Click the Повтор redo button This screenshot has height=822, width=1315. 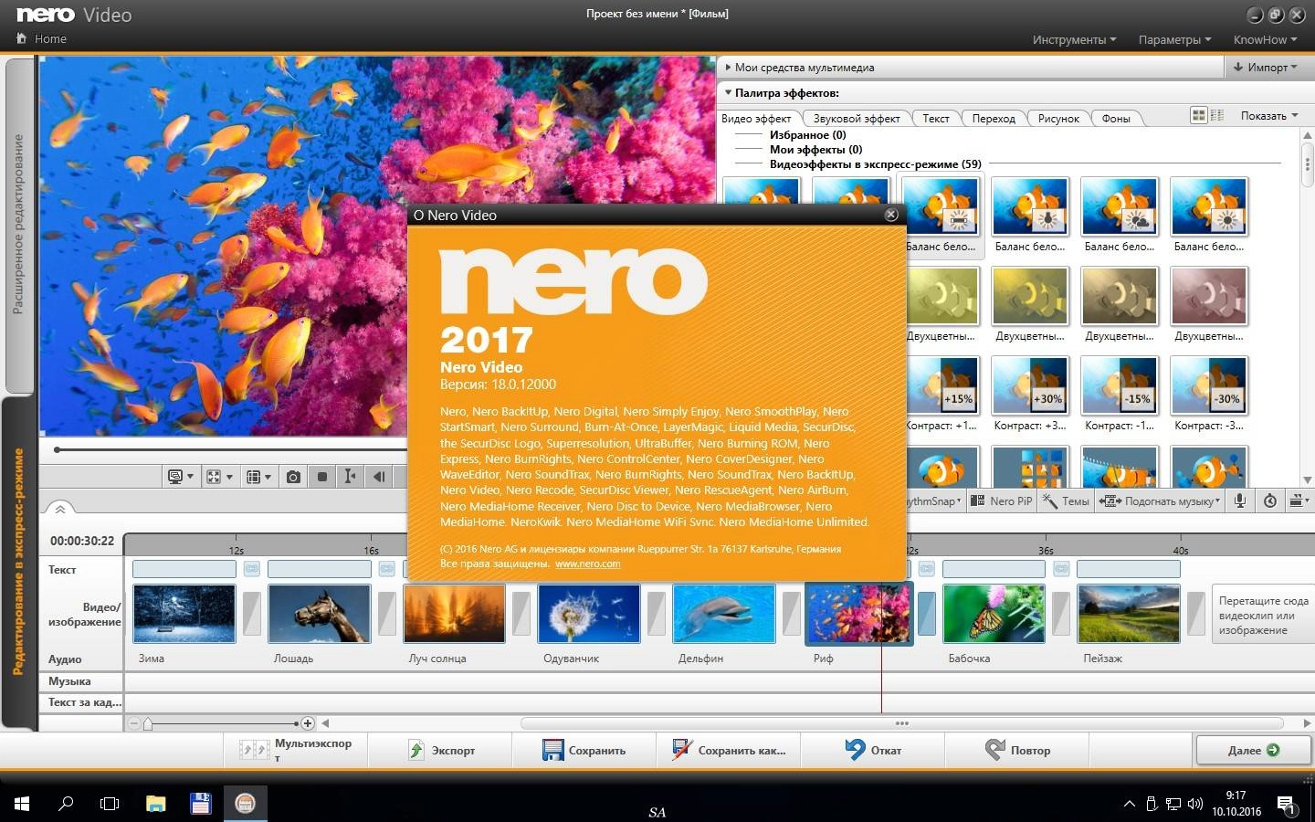click(1017, 750)
